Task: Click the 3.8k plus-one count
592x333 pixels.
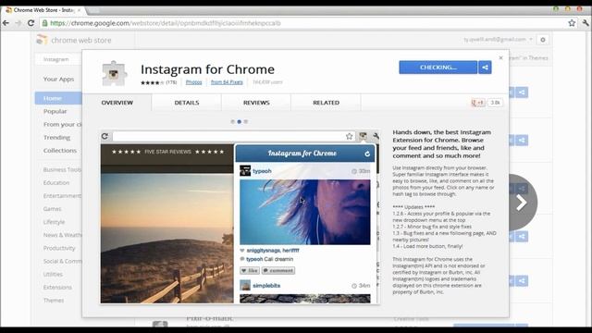Action: point(495,103)
